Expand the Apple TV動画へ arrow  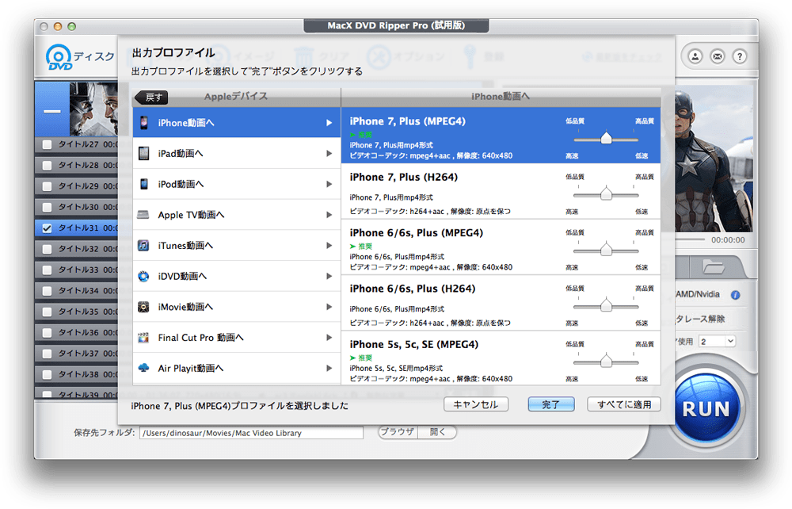[x=329, y=215]
